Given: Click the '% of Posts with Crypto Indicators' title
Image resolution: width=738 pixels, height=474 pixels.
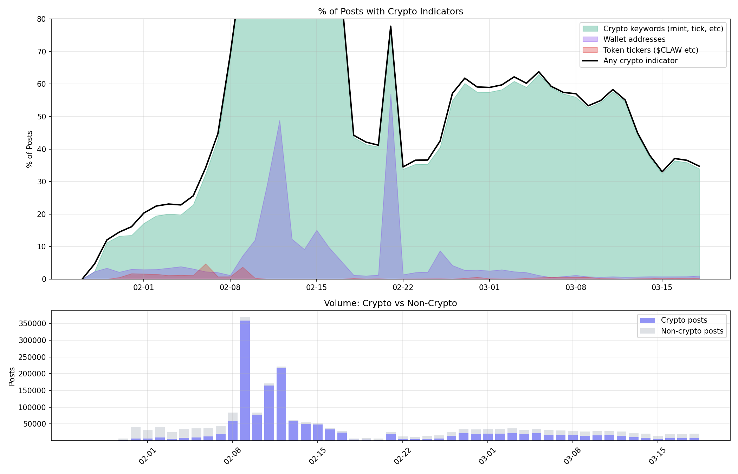Looking at the screenshot, I should tap(390, 12).
